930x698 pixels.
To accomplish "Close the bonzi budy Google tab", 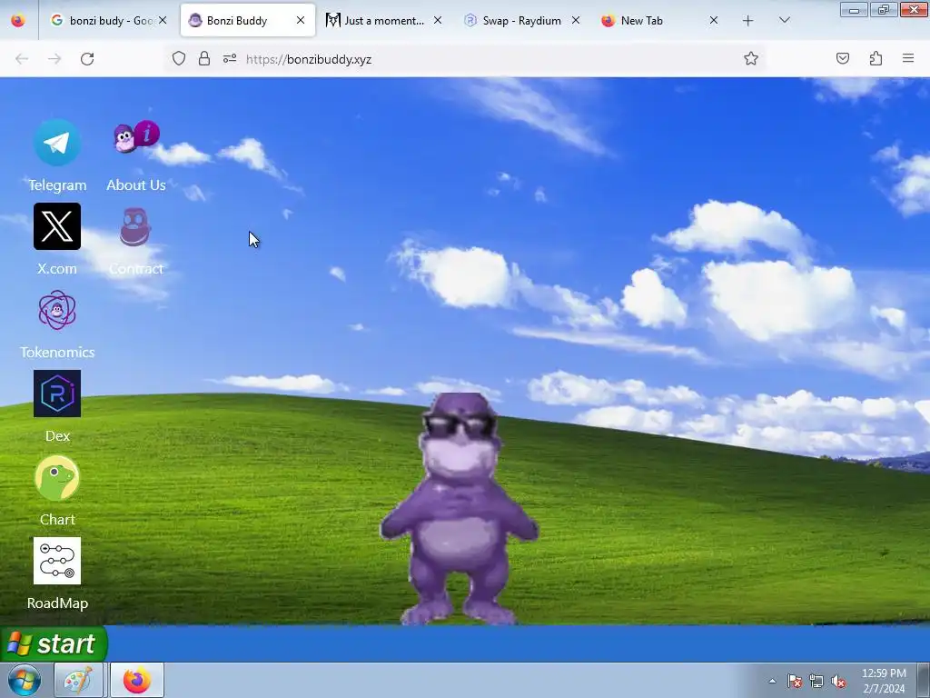I will pyautogui.click(x=163, y=20).
